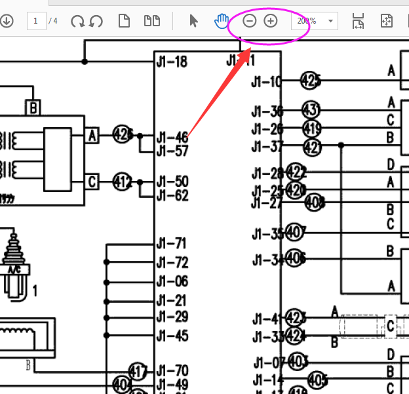Screen dimensions: 409x394
Task: Click the J1-34 pin label
Action: (269, 260)
